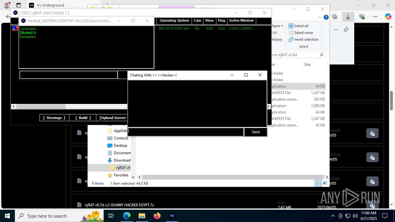Click the Explorer horizontal scroll left arrow
The width and height of the screenshot is (395, 222).
(x=139, y=177)
